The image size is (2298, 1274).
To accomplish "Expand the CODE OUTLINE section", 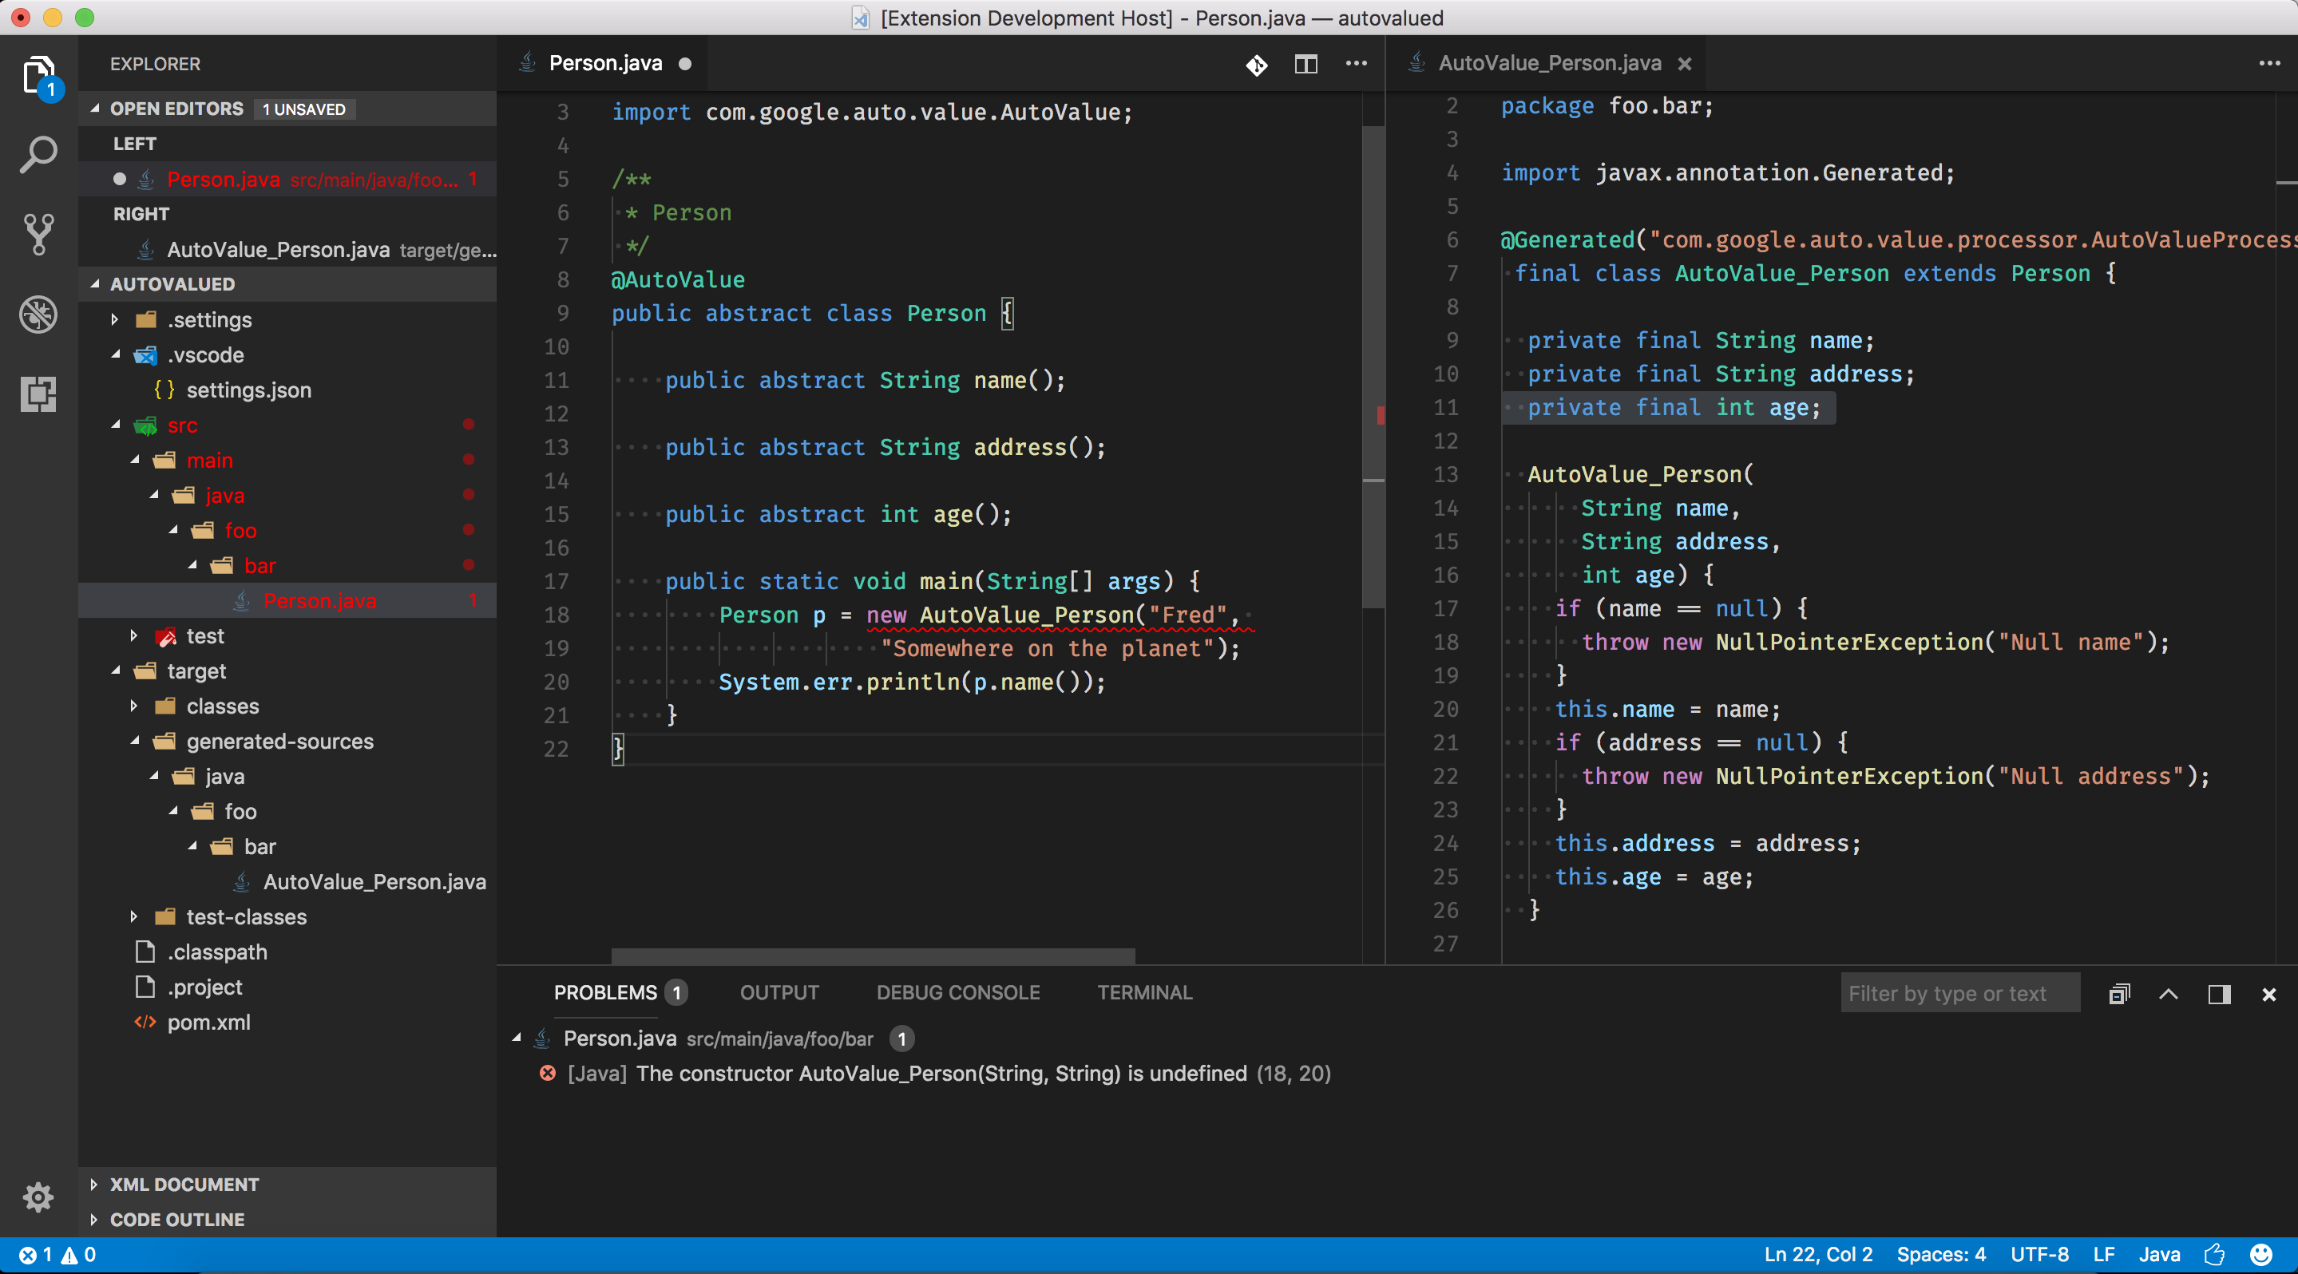I will pyautogui.click(x=94, y=1220).
